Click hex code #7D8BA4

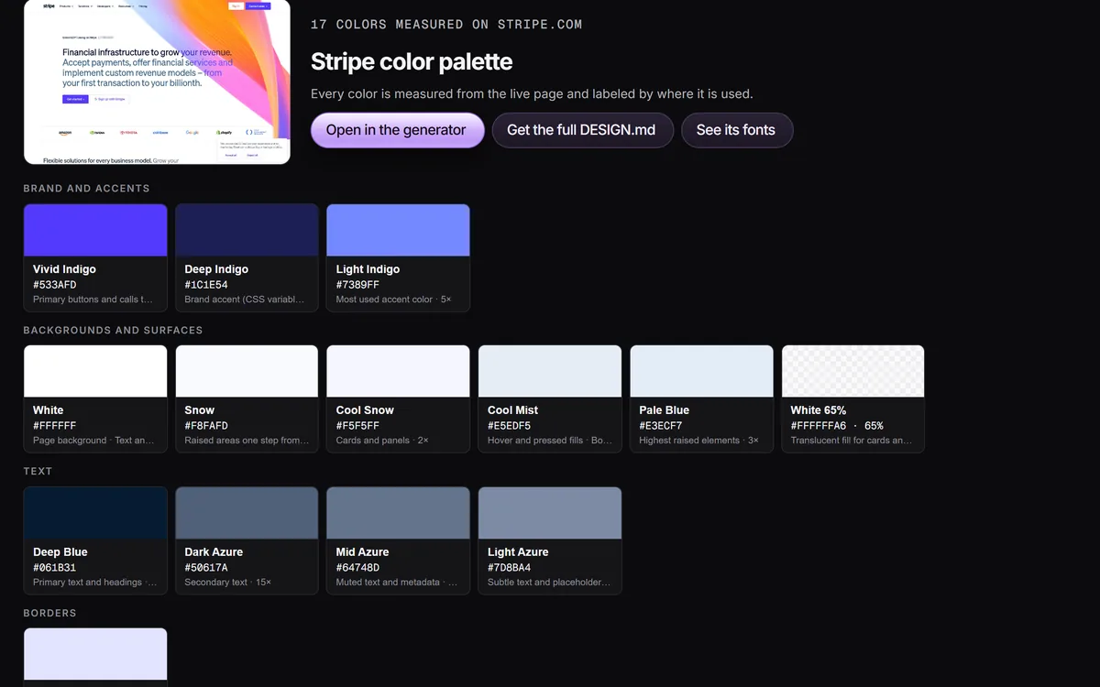(510, 568)
